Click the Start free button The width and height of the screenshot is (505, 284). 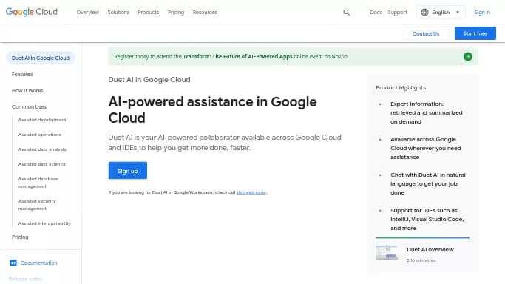click(475, 33)
